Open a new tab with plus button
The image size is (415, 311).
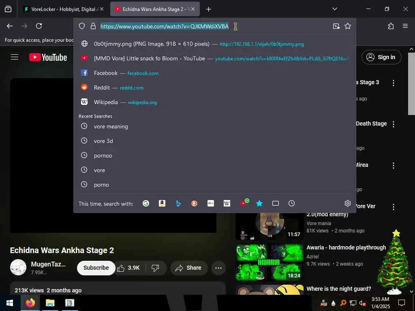point(209,9)
